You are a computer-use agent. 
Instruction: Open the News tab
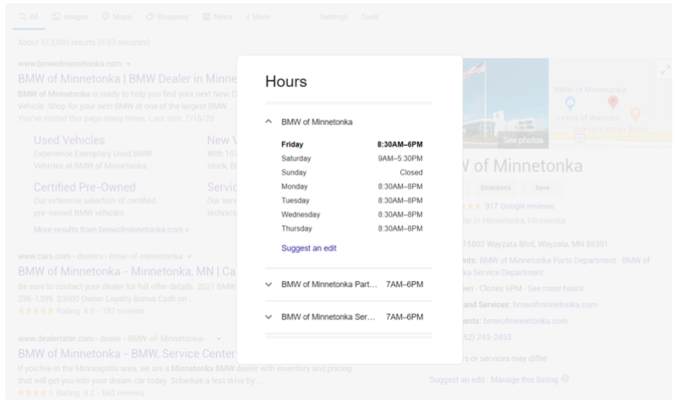(x=217, y=17)
